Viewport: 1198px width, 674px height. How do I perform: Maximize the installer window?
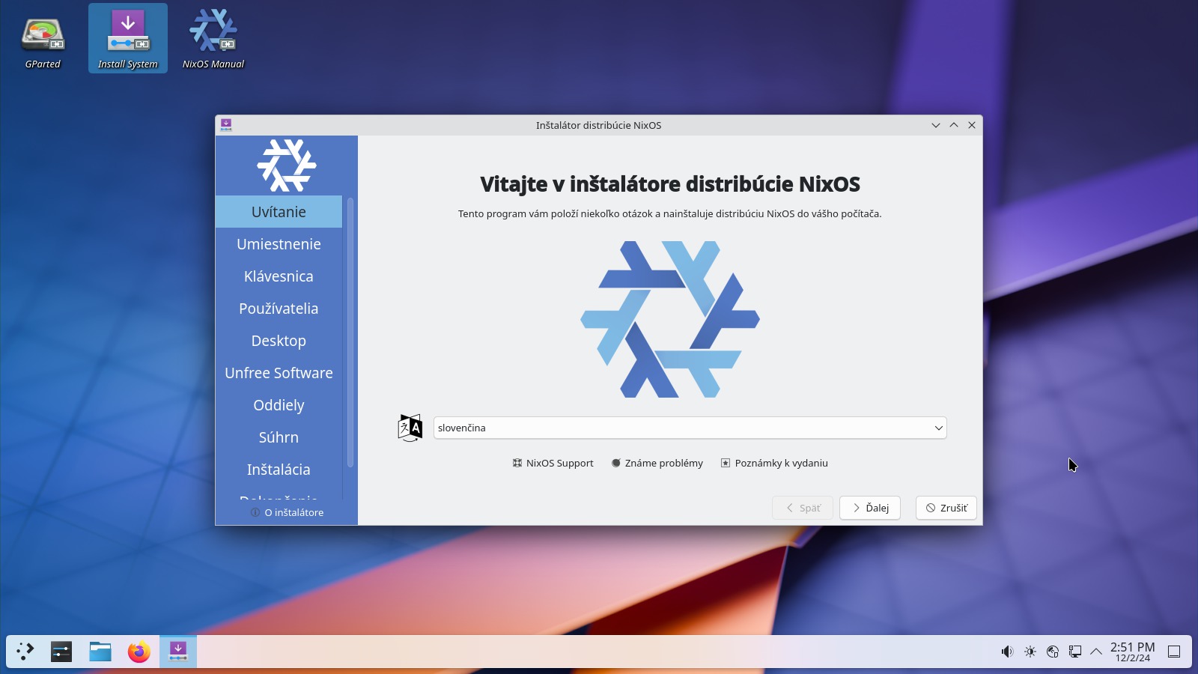954,125
